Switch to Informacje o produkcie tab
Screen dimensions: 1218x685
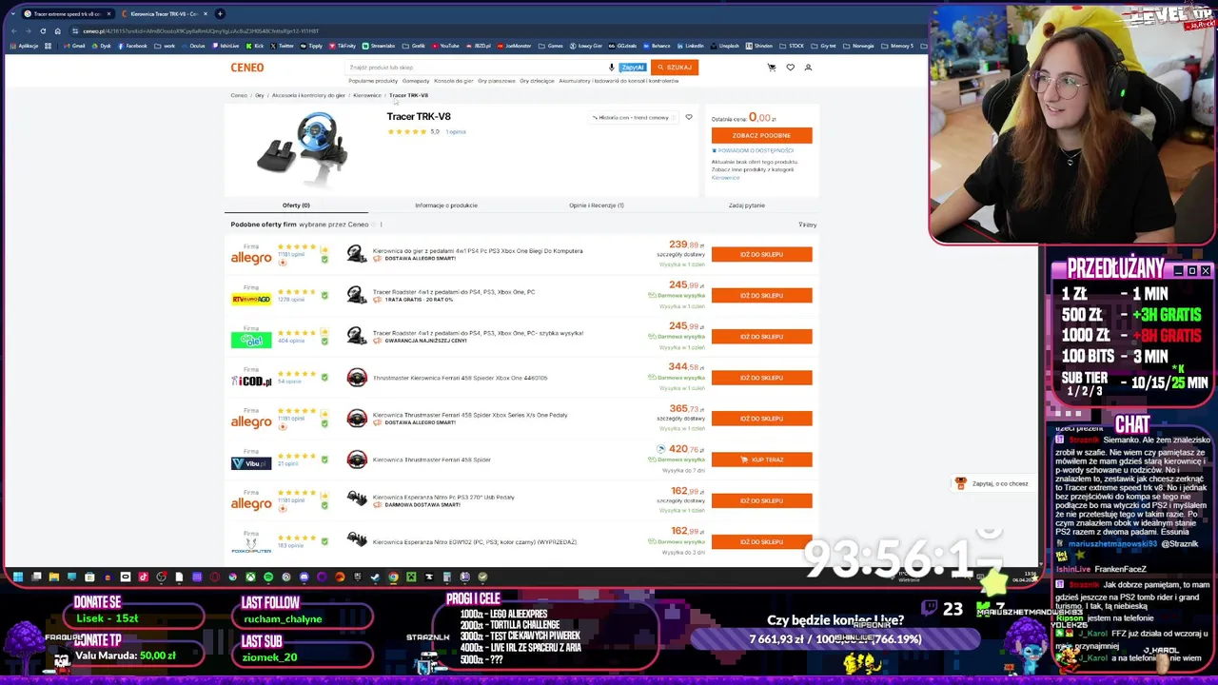(446, 205)
